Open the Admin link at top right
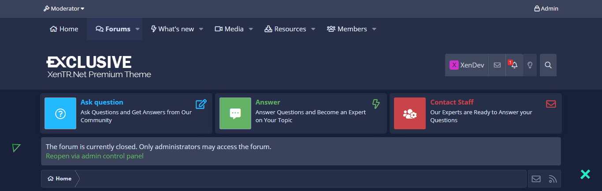 (x=546, y=8)
